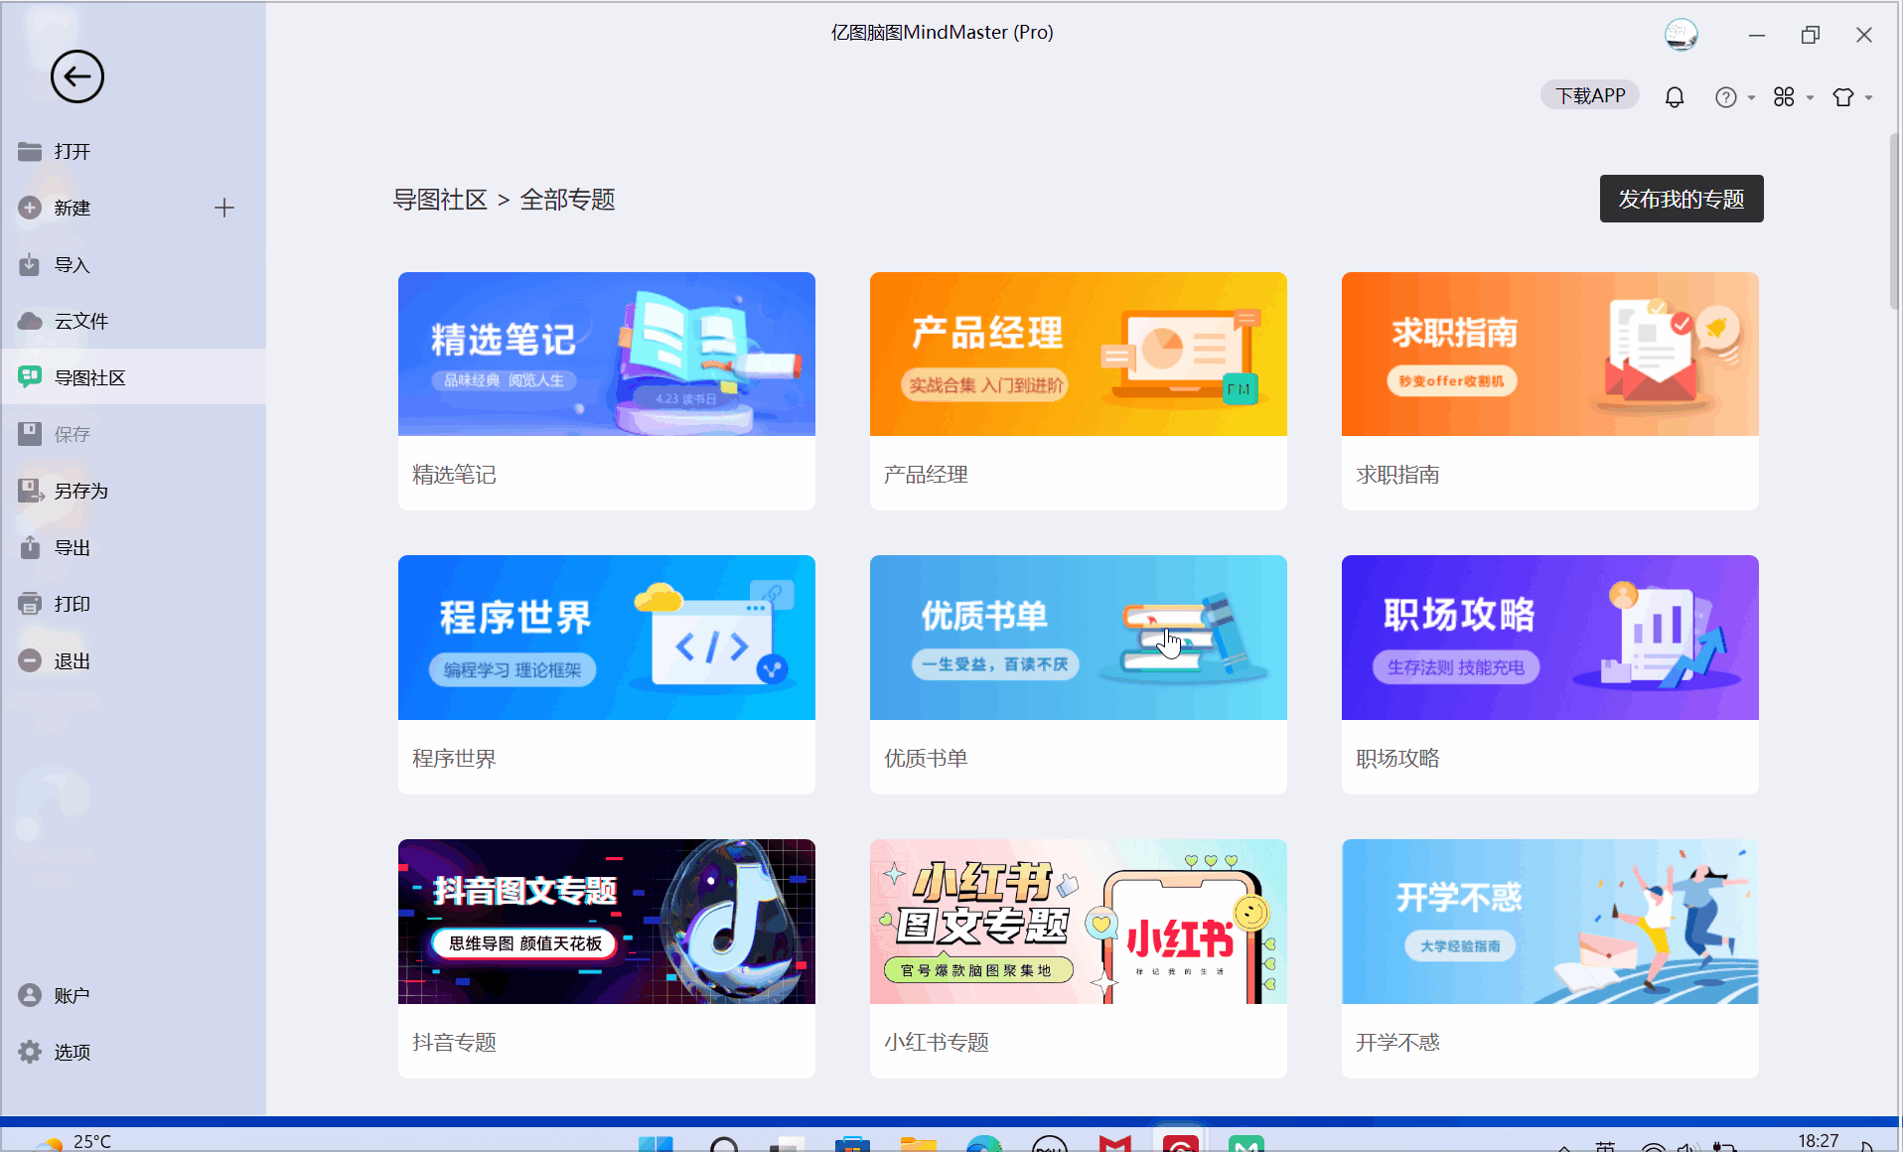Select 选项 in the sidebar menu
Screen dimensions: 1903x1152
pyautogui.click(x=133, y=1052)
